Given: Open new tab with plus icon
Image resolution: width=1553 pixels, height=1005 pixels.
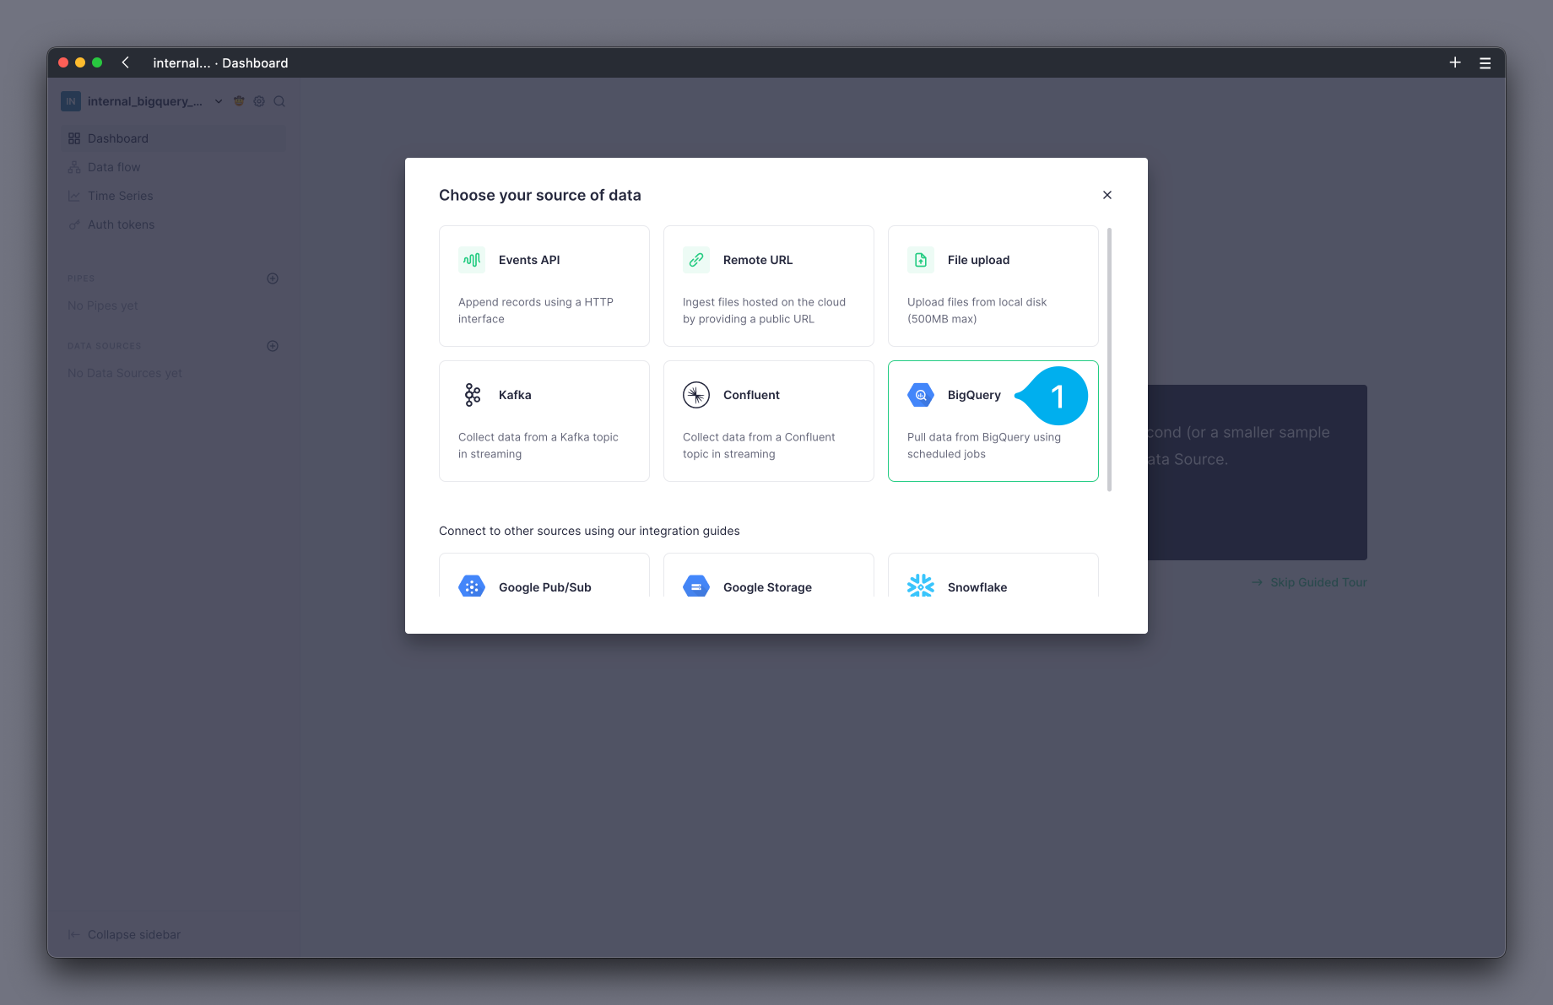Looking at the screenshot, I should click(x=1455, y=62).
